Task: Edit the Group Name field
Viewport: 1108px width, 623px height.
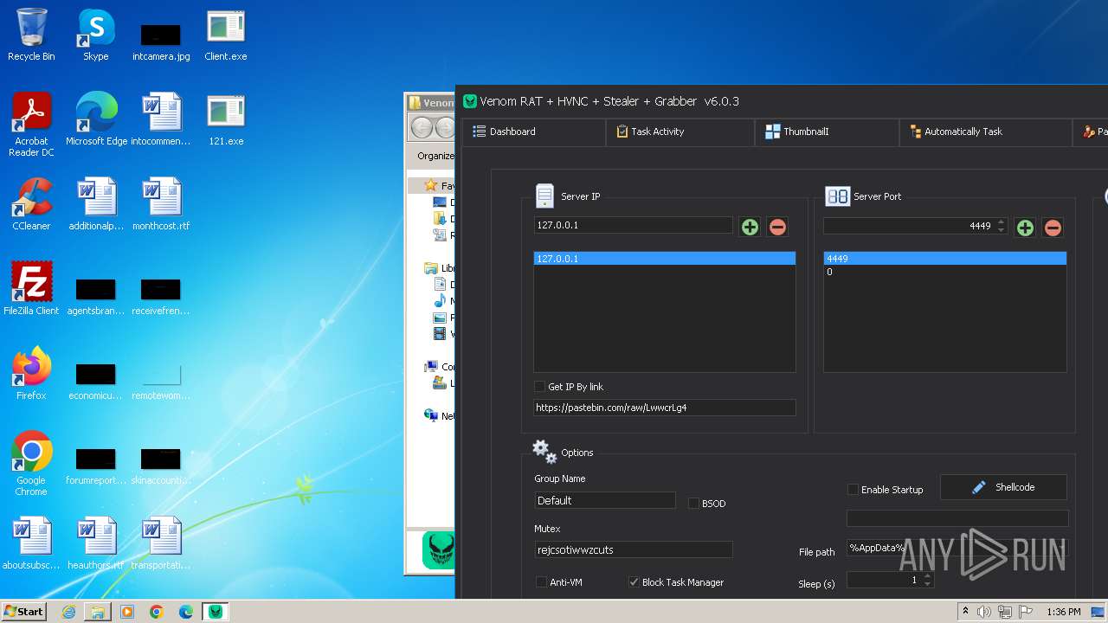Action: click(x=605, y=500)
